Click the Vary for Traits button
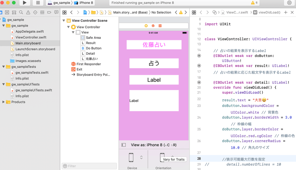The image size is (296, 170). click(x=174, y=159)
